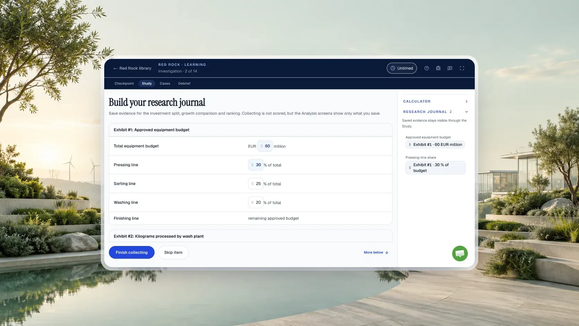
Task: Click 'Exhibit #1 · 30 % of budget' journal entry
Action: pos(435,168)
